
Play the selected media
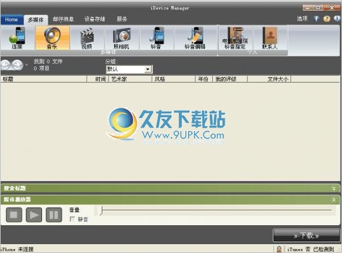(34, 215)
